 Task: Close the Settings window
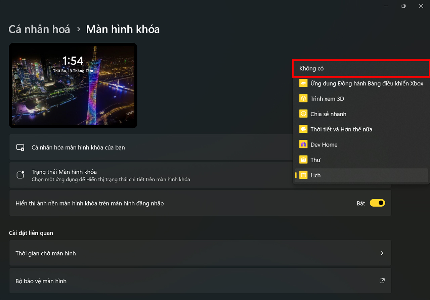point(421,6)
